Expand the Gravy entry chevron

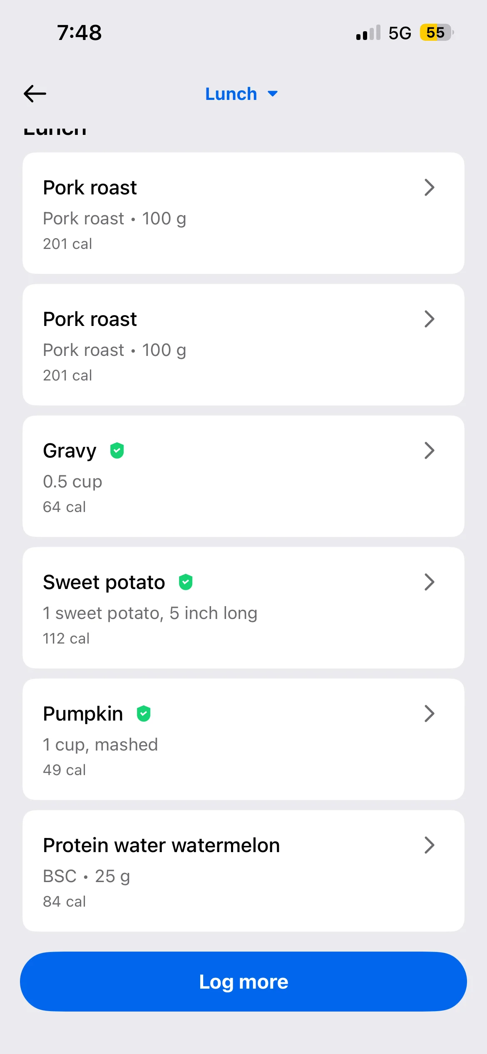point(429,450)
